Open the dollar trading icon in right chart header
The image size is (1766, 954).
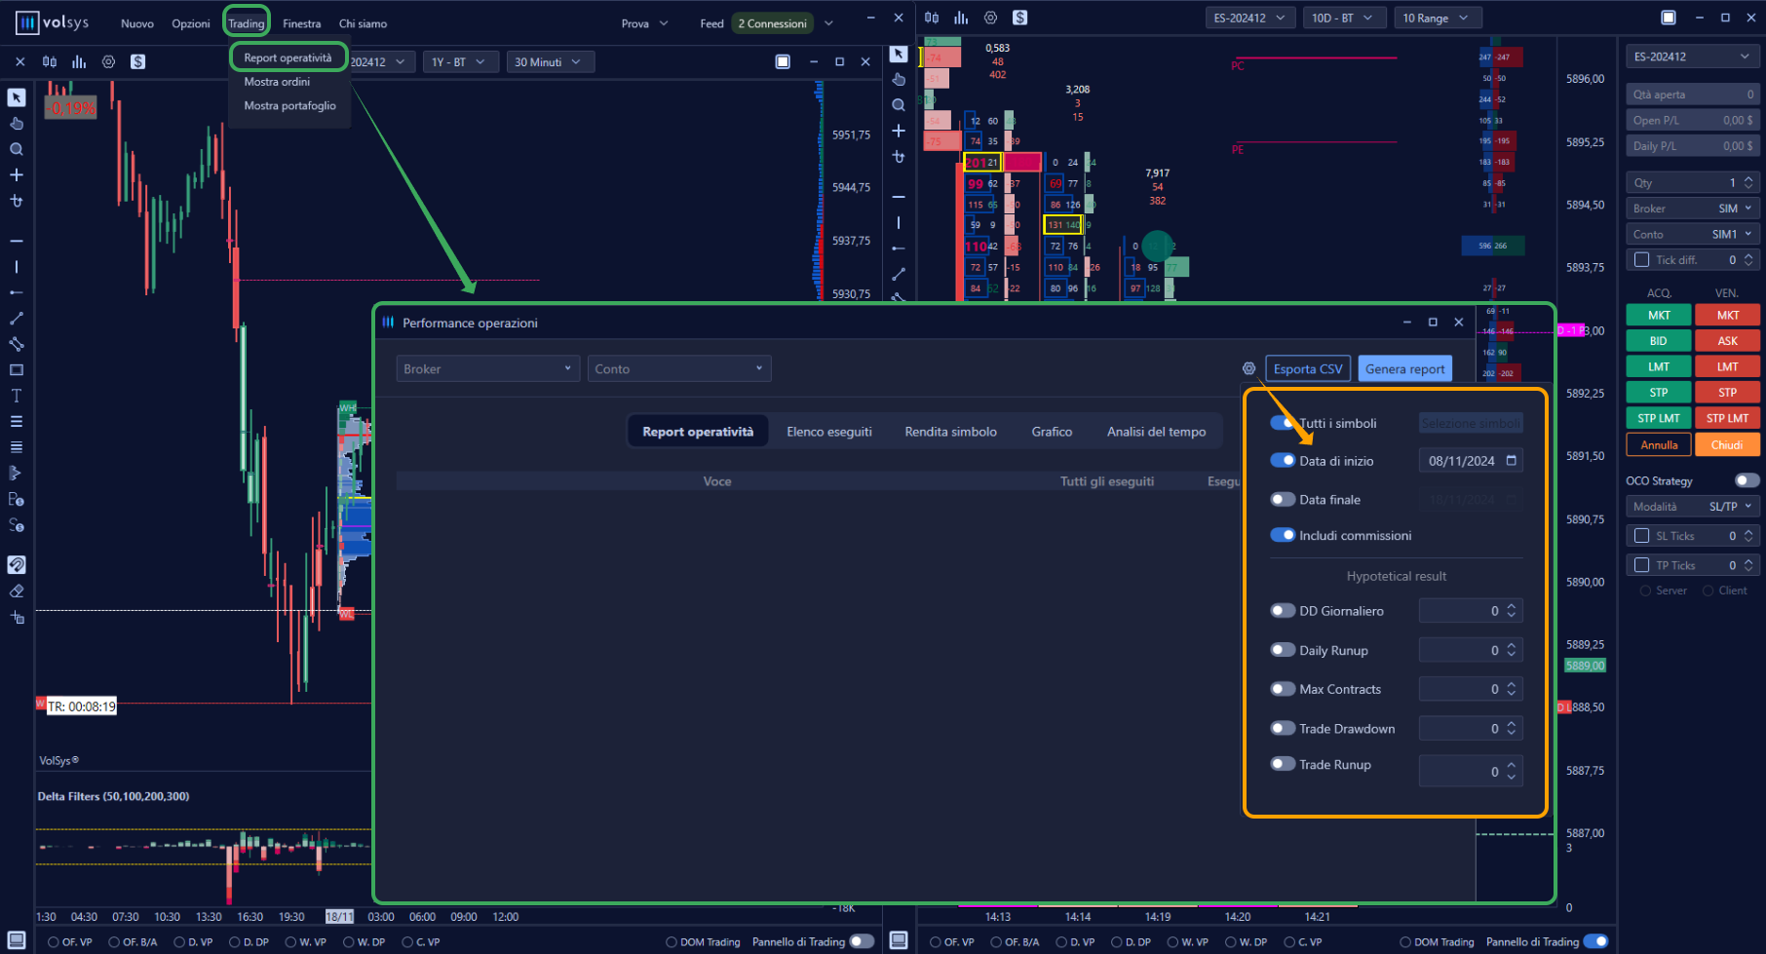tap(1019, 18)
